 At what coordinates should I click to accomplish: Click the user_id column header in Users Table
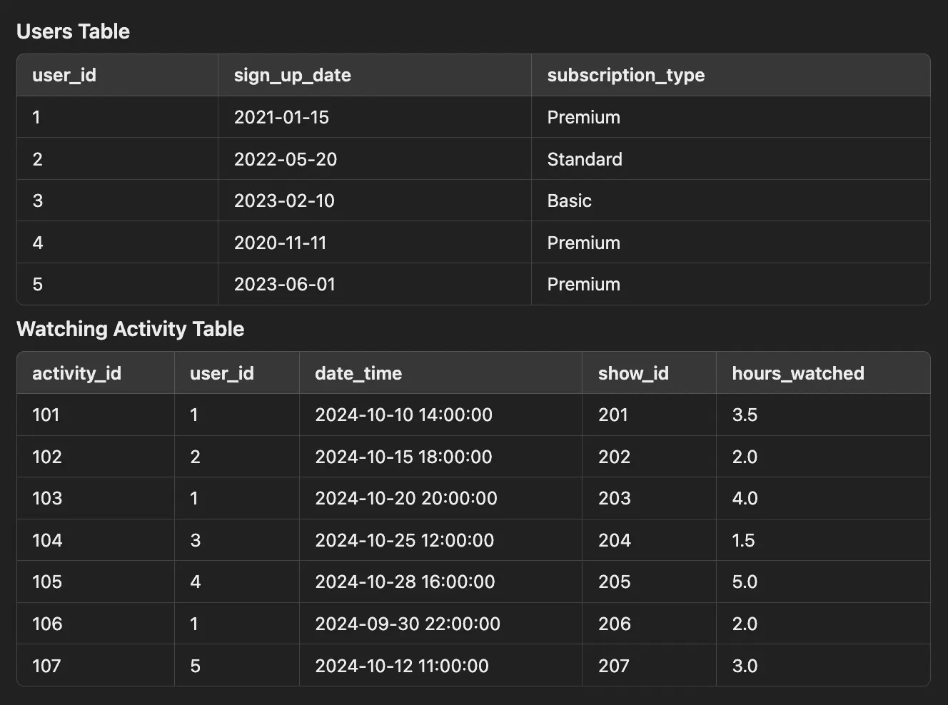[64, 75]
